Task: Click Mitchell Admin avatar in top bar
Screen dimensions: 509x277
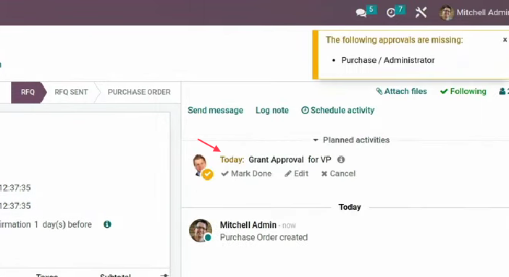Action: (x=446, y=13)
